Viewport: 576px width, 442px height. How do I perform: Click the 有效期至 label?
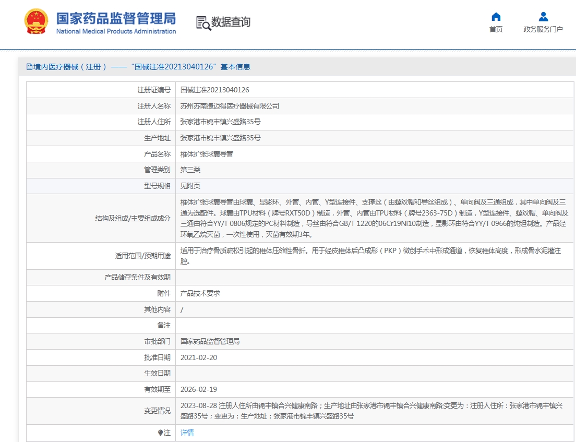point(157,389)
